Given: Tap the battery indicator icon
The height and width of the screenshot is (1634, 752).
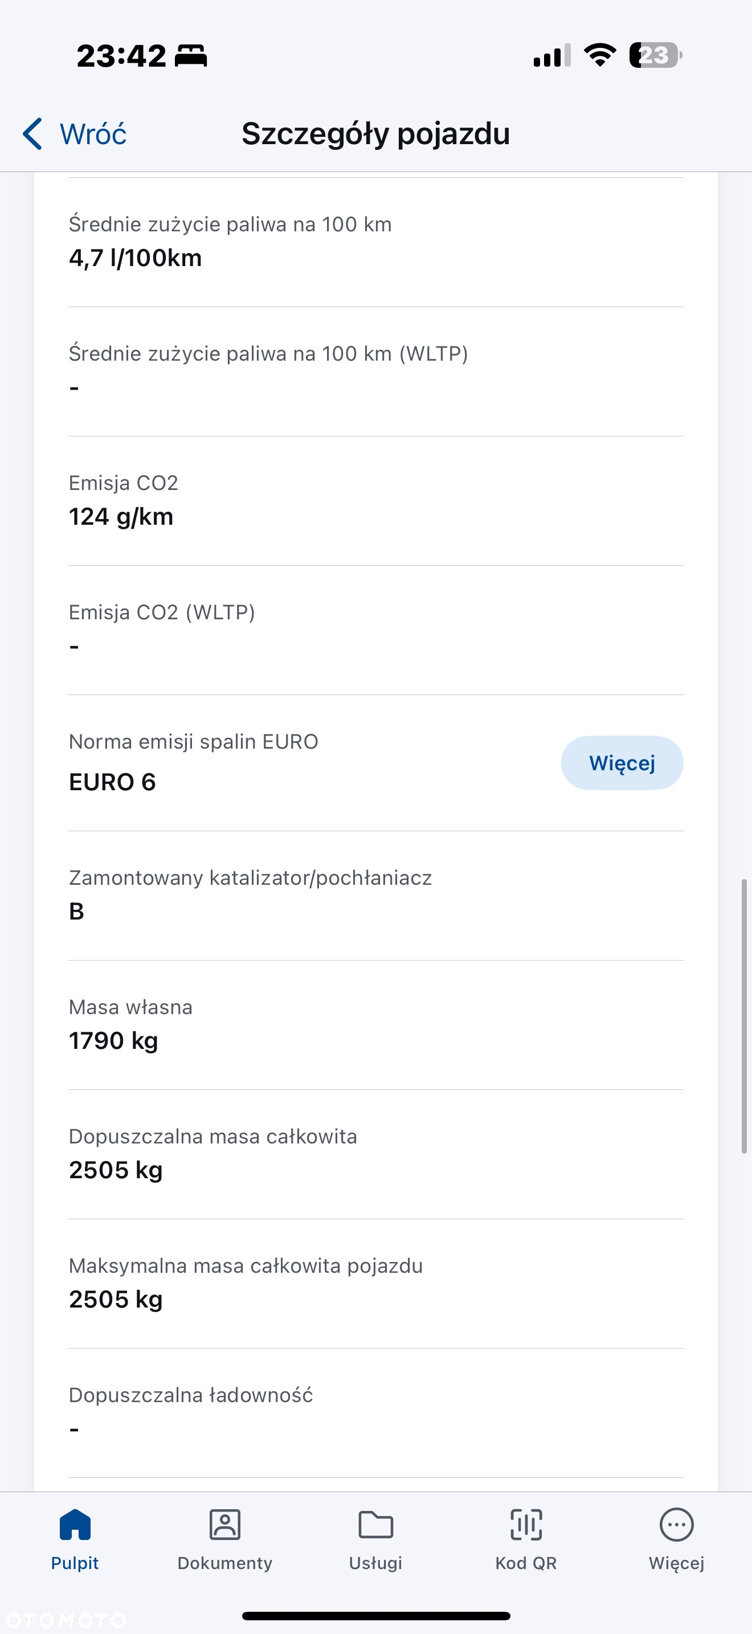Looking at the screenshot, I should [x=656, y=55].
